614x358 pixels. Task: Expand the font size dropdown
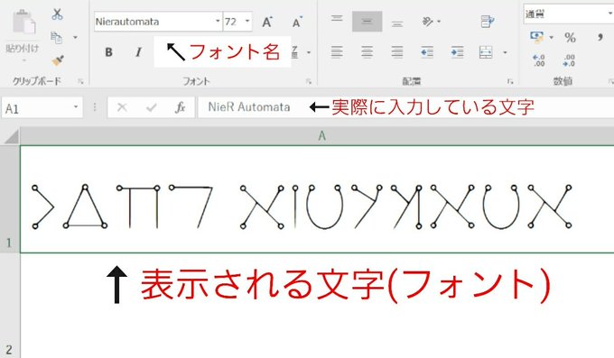pyautogui.click(x=247, y=21)
